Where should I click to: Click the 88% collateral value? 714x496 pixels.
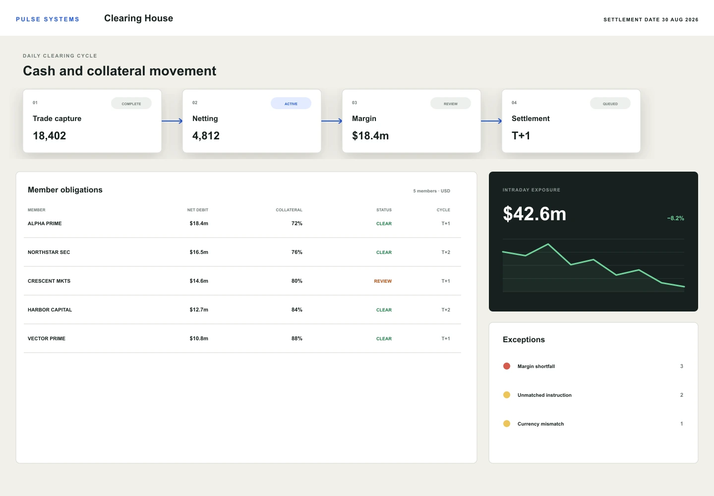tap(297, 339)
